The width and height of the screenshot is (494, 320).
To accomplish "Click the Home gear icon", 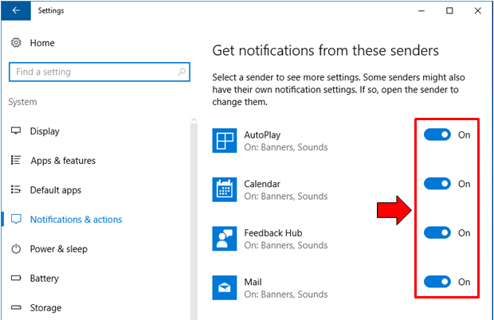I will pos(16,42).
